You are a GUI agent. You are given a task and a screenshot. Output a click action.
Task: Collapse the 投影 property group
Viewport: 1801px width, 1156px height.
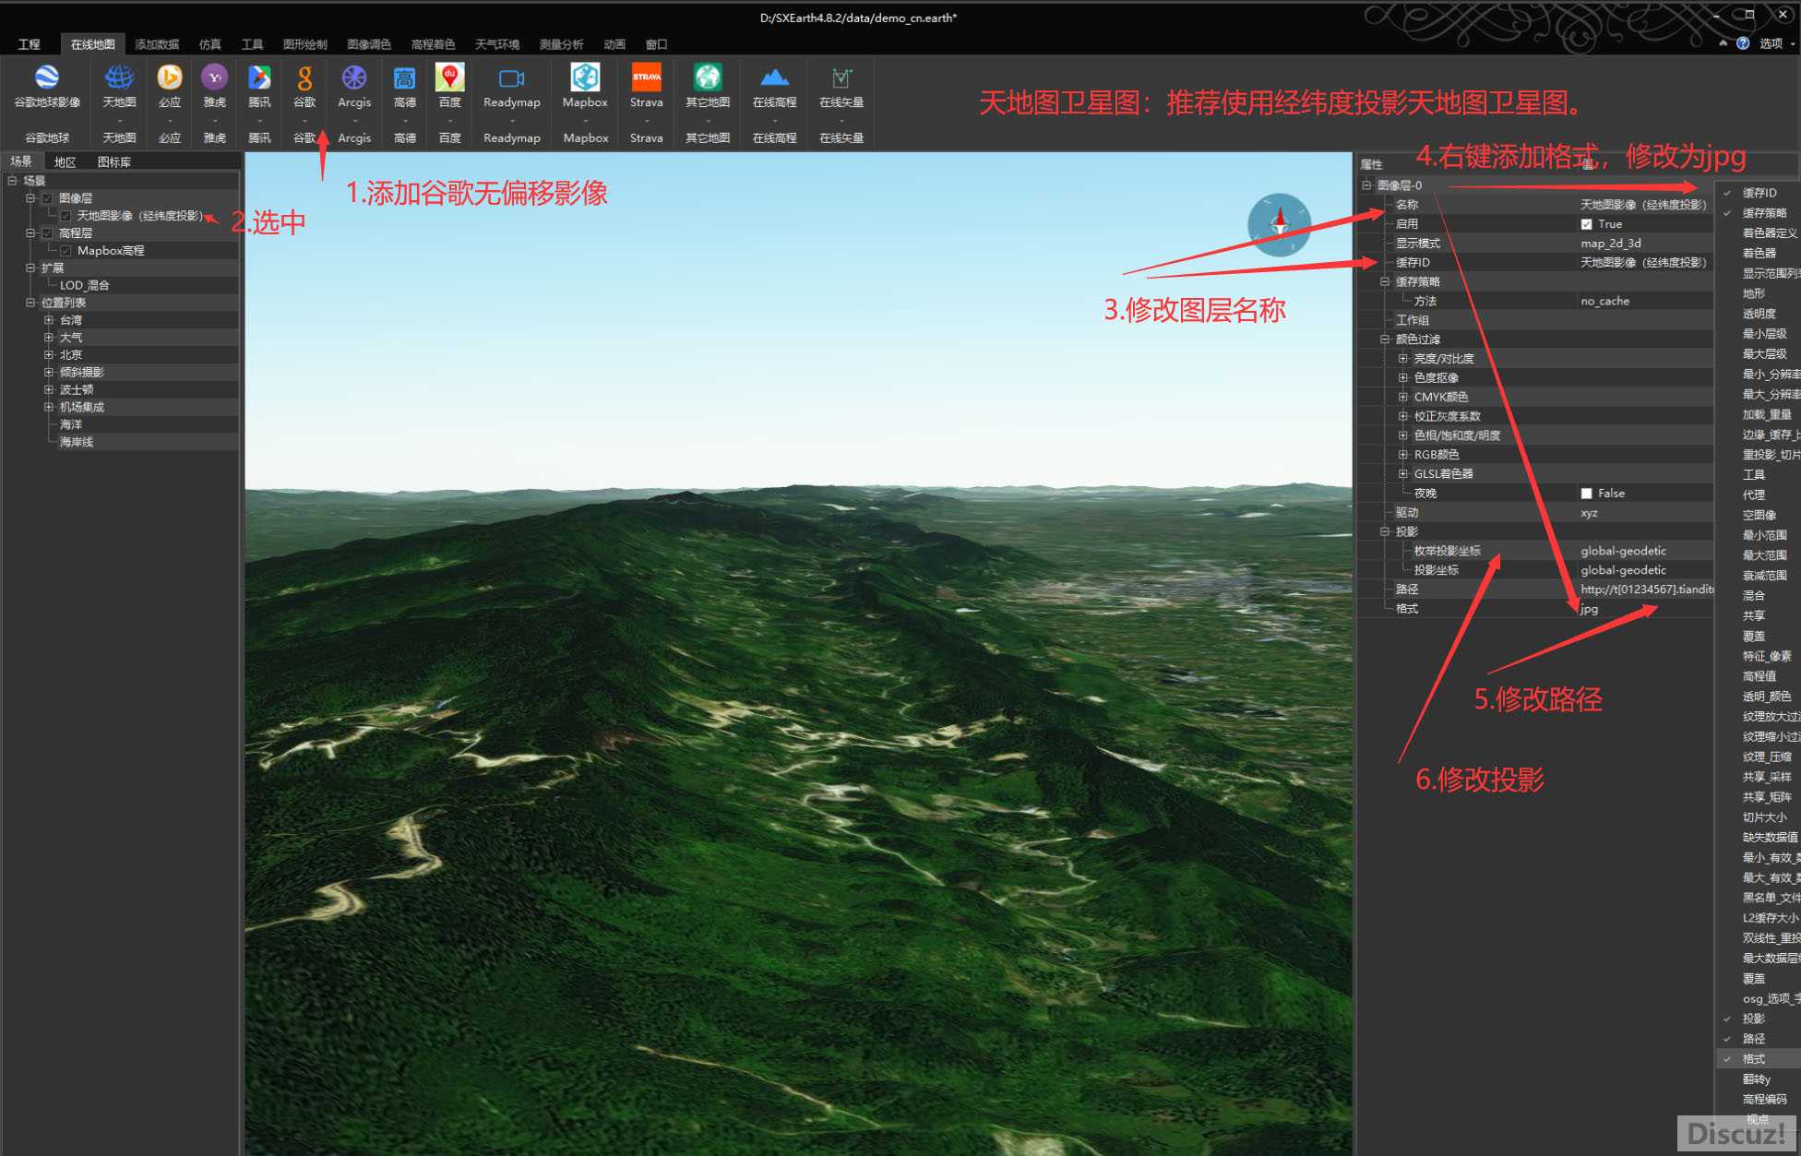pos(1384,532)
